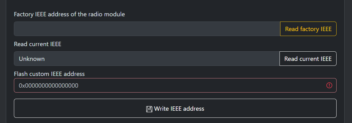The image size is (352, 123).
Task: Click the 'Read current IEEE' field label
Action: 38,44
